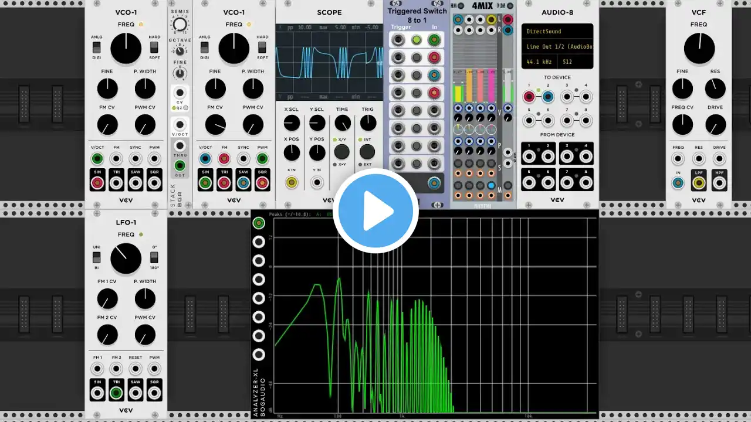
Task: Click the LFO-1 FREQ knob
Action: [126, 258]
